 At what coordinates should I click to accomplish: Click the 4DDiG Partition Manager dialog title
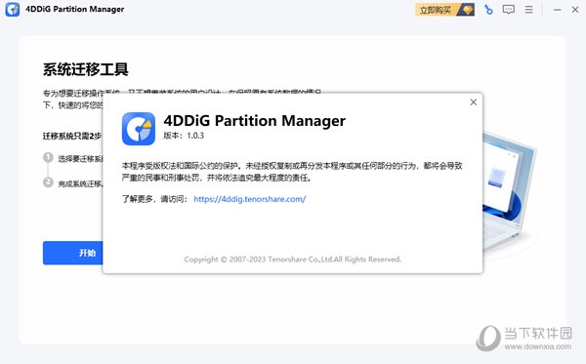(255, 121)
